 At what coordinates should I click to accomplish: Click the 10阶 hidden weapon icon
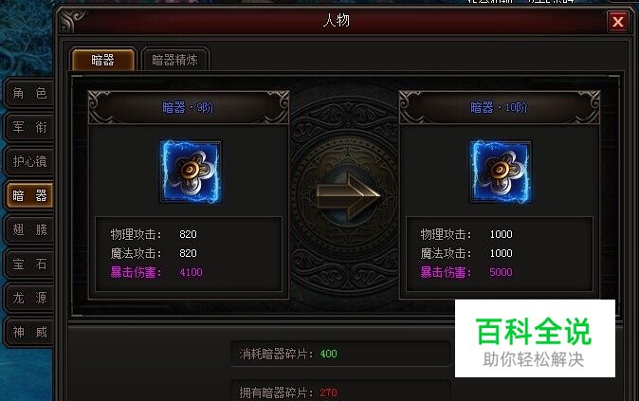500,172
